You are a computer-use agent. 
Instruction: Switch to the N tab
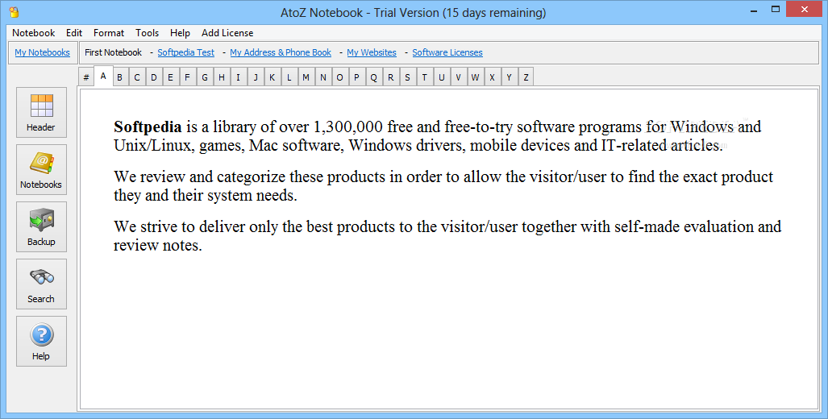pyautogui.click(x=322, y=77)
